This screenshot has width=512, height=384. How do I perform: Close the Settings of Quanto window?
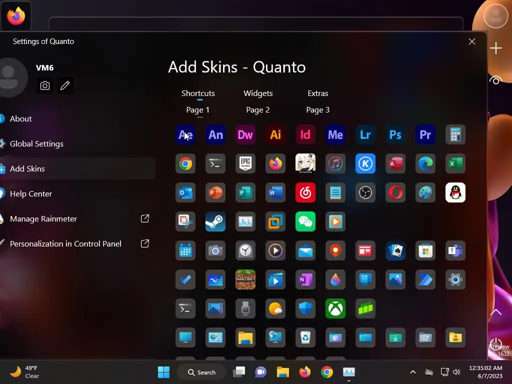click(472, 41)
